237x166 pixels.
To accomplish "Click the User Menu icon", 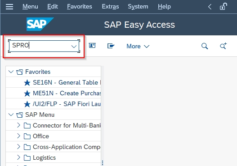I will [92, 46].
